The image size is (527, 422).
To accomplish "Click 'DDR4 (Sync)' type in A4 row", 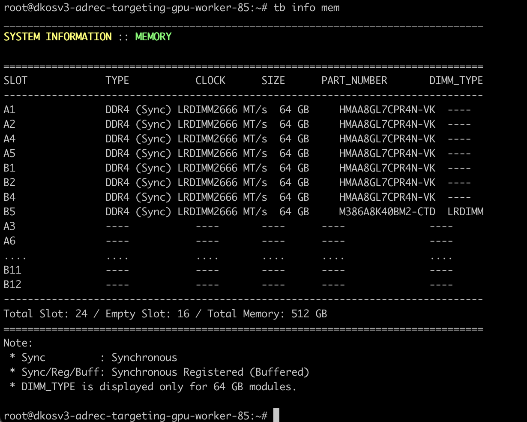I will pyautogui.click(x=138, y=139).
